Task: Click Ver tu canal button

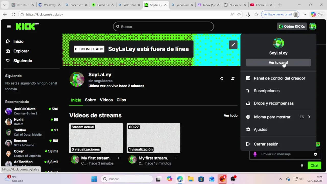Action: 278,63
